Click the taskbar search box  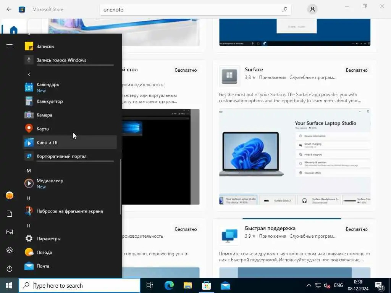point(79,285)
